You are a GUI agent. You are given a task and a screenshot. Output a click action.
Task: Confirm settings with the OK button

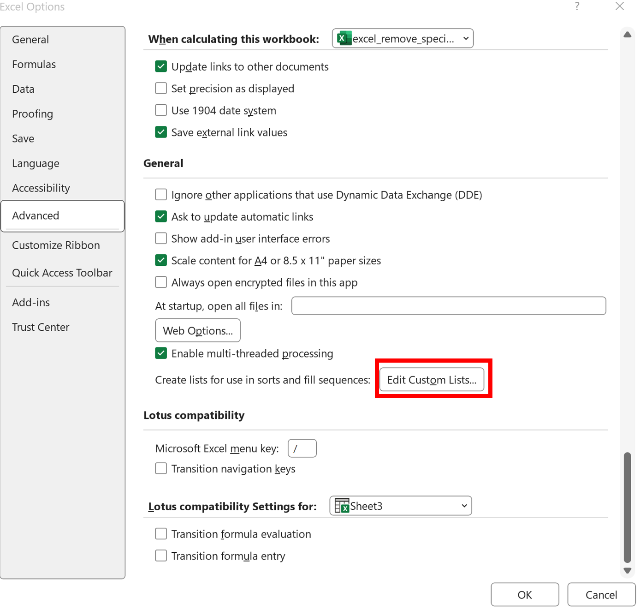[x=525, y=595]
